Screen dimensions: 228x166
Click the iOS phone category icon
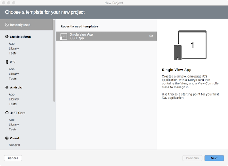pos(7,62)
